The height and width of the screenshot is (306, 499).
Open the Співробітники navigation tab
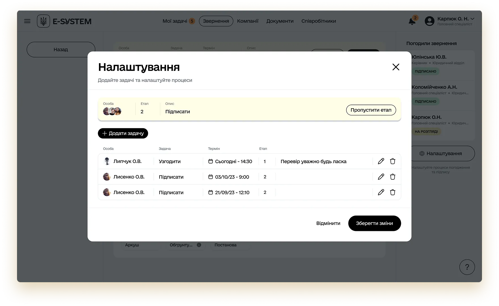319,21
